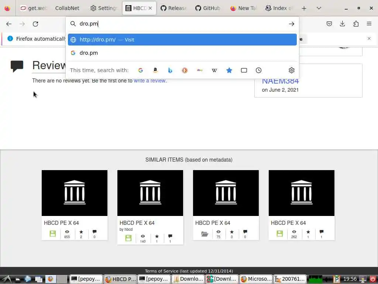Click the HBCD PE X 64 title above 75 views

click(213, 223)
